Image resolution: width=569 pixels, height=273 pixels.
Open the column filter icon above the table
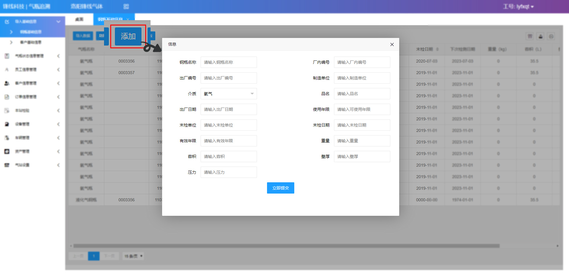(x=530, y=36)
